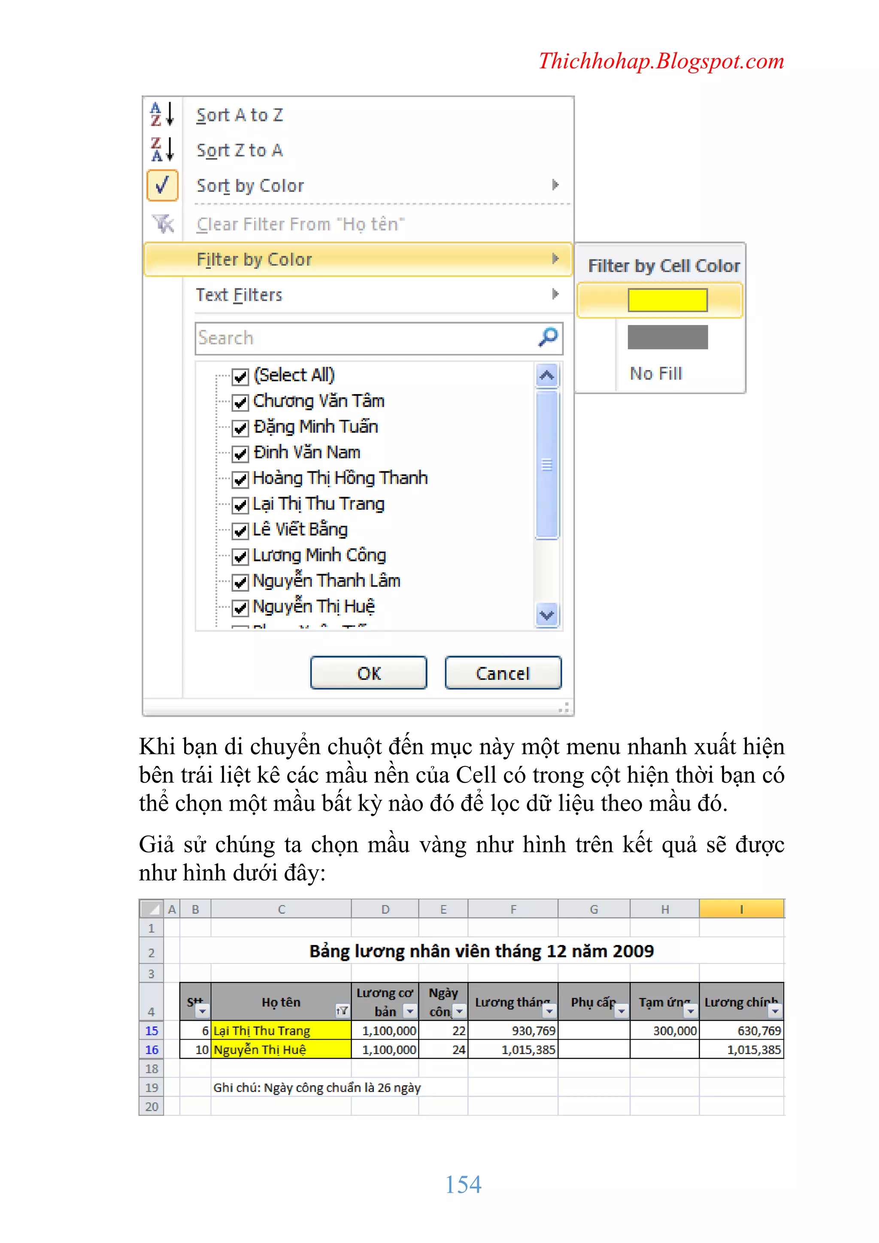
Task: Pick the yellow cell color swatch
Action: 667,300
